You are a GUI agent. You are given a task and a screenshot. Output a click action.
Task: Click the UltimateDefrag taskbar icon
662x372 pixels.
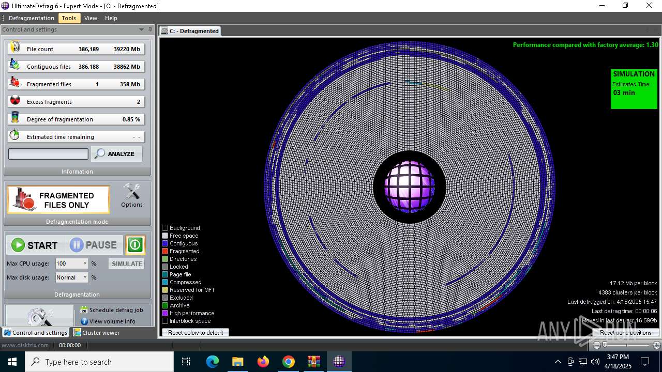coord(339,362)
